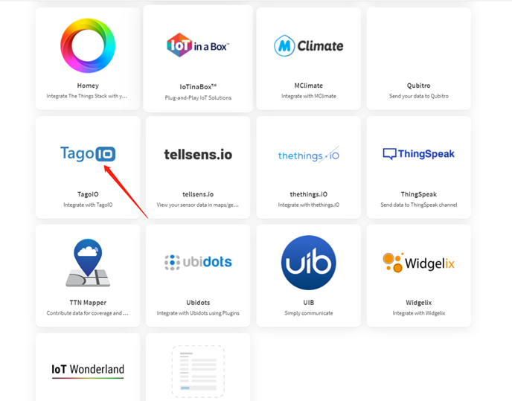Open the Homey integration title
Image resolution: width=512 pixels, height=401 pixels.
coord(88,86)
